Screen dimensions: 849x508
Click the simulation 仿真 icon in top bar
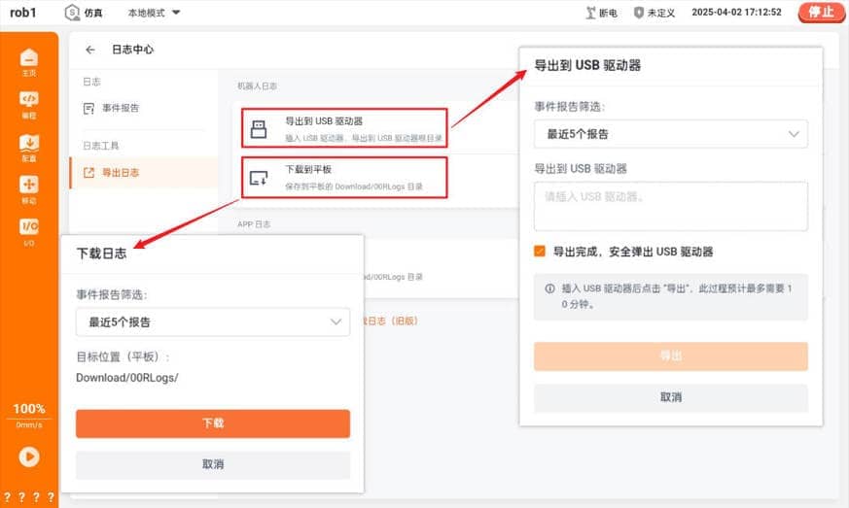coord(73,14)
